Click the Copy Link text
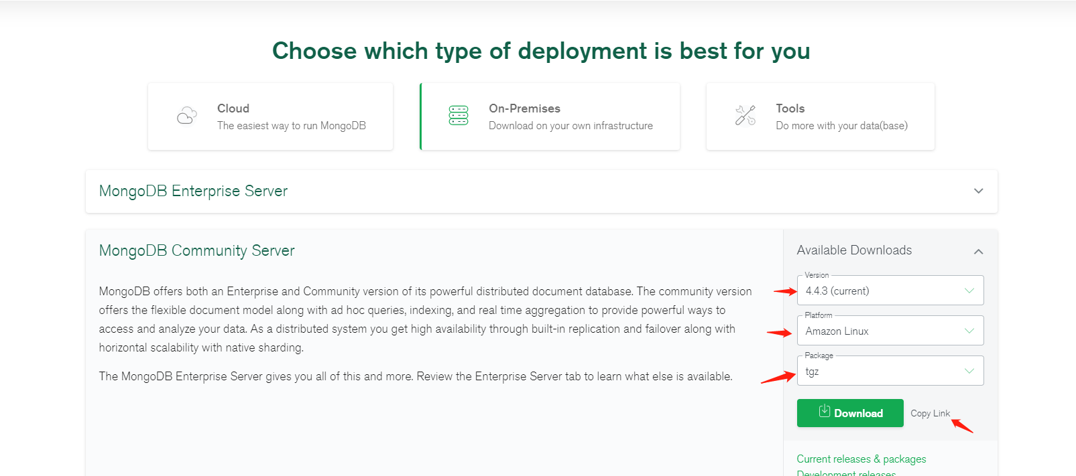Image resolution: width=1076 pixels, height=476 pixels. click(x=930, y=413)
